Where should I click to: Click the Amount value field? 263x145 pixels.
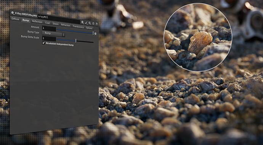tap(49, 28)
